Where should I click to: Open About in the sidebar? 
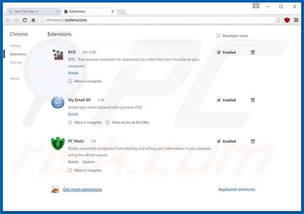coord(15,78)
